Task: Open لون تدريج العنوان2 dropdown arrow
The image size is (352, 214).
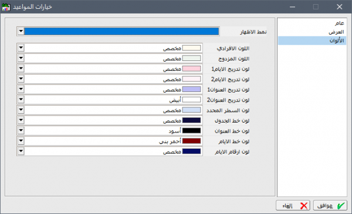Action: [x=21, y=99]
